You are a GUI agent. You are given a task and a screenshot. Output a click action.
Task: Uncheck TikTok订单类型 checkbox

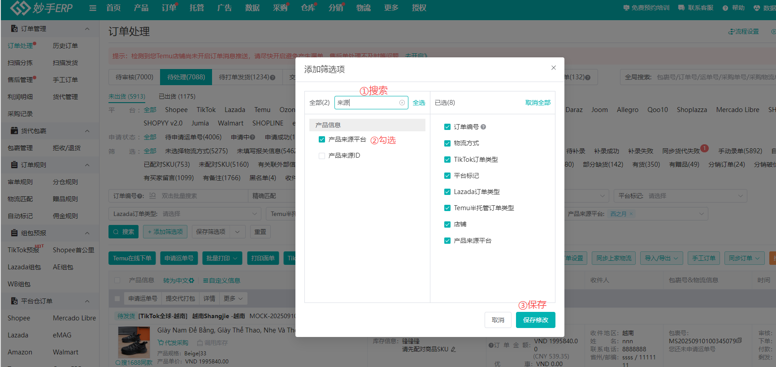[x=447, y=160]
